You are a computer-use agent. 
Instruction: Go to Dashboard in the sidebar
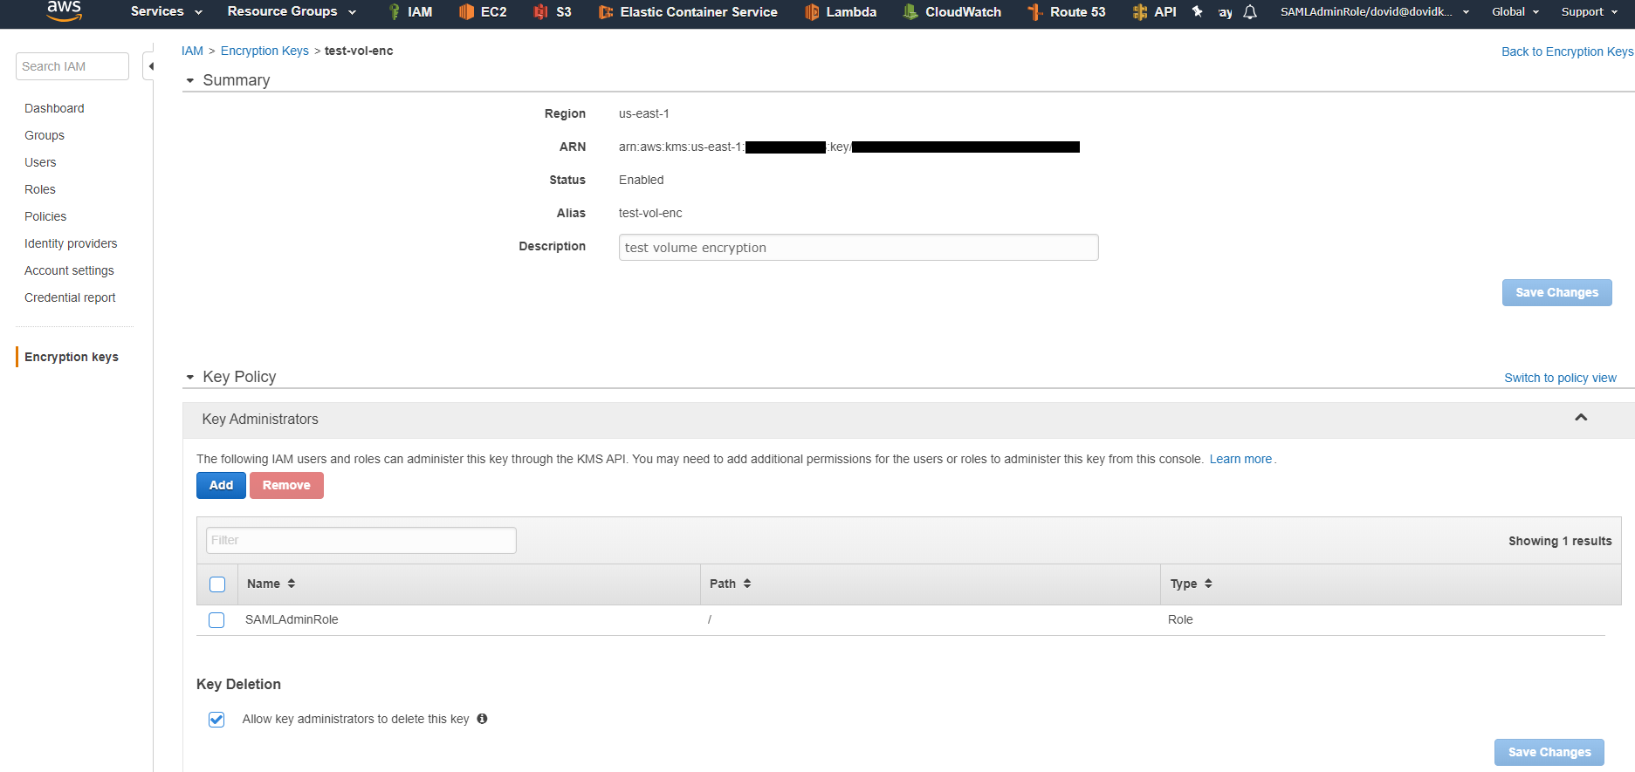tap(54, 108)
